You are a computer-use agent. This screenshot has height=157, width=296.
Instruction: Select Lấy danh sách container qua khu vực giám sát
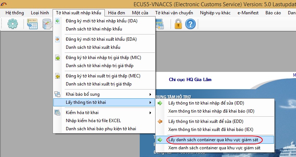(219, 140)
